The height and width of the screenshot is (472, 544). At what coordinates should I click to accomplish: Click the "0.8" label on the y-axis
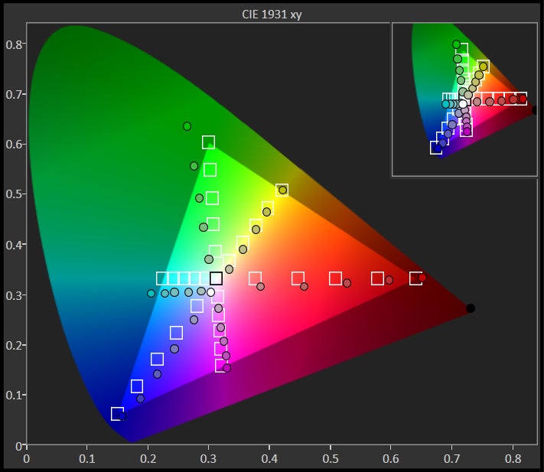14,44
